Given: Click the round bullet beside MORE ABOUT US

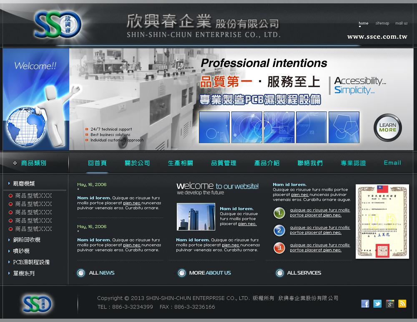Looking at the screenshot, I should pyautogui.click(x=182, y=272).
